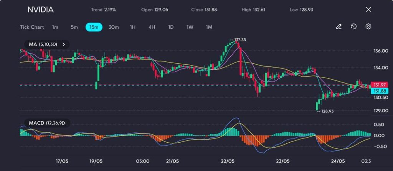
Task: Choose the 1D daily timeframe
Action: (x=171, y=27)
